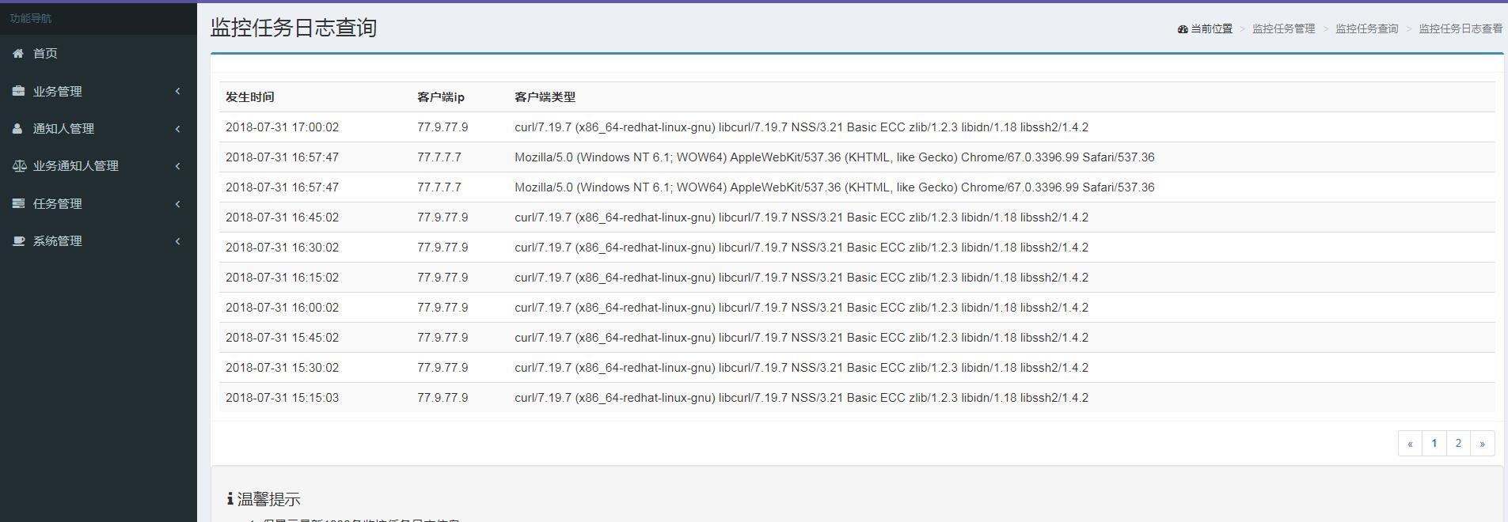Go to previous page with « button
The width and height of the screenshot is (1508, 522).
pos(1410,443)
